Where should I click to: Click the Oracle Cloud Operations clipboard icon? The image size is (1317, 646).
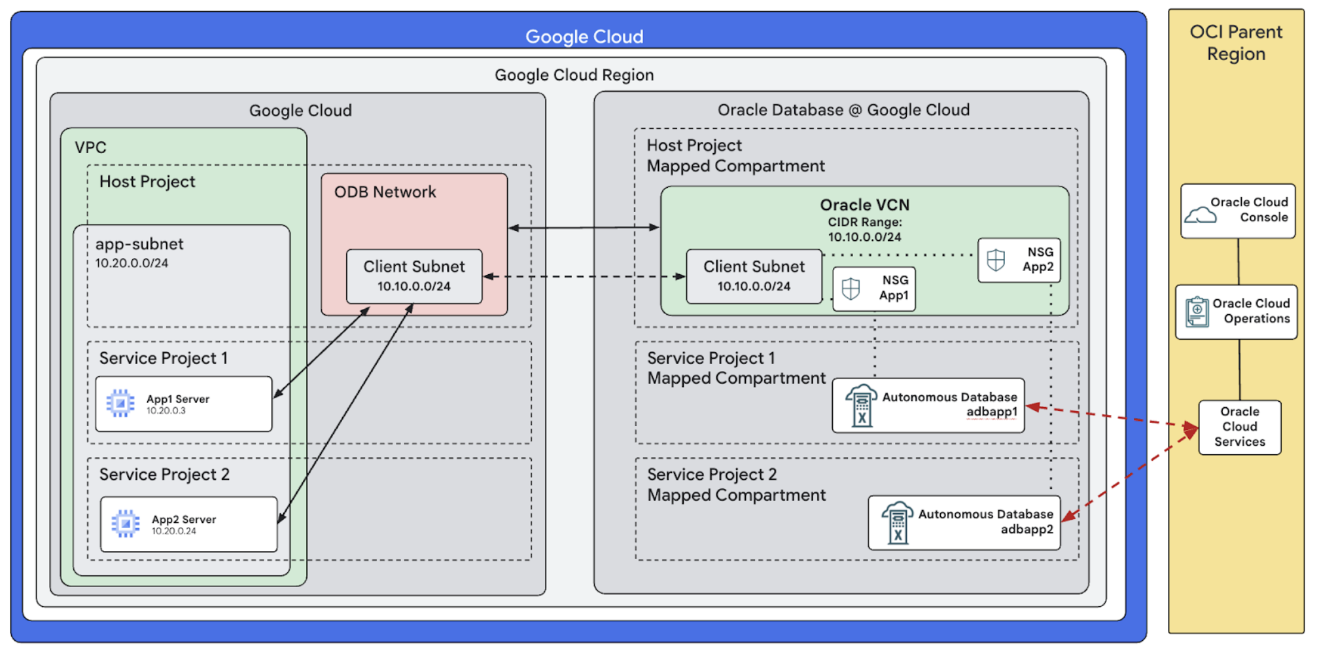click(x=1197, y=312)
